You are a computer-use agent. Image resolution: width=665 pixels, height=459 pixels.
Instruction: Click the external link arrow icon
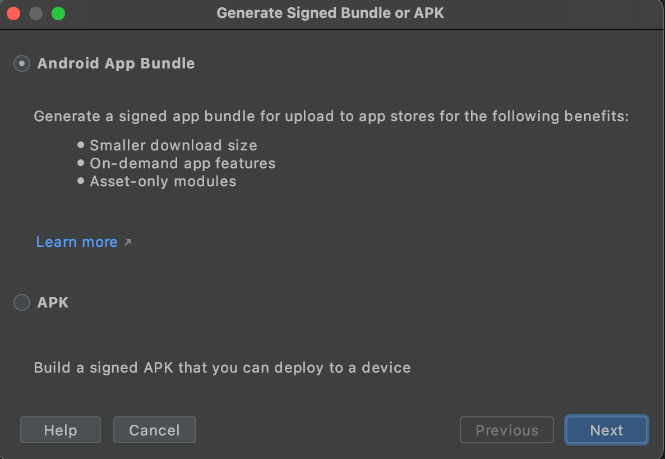click(128, 242)
